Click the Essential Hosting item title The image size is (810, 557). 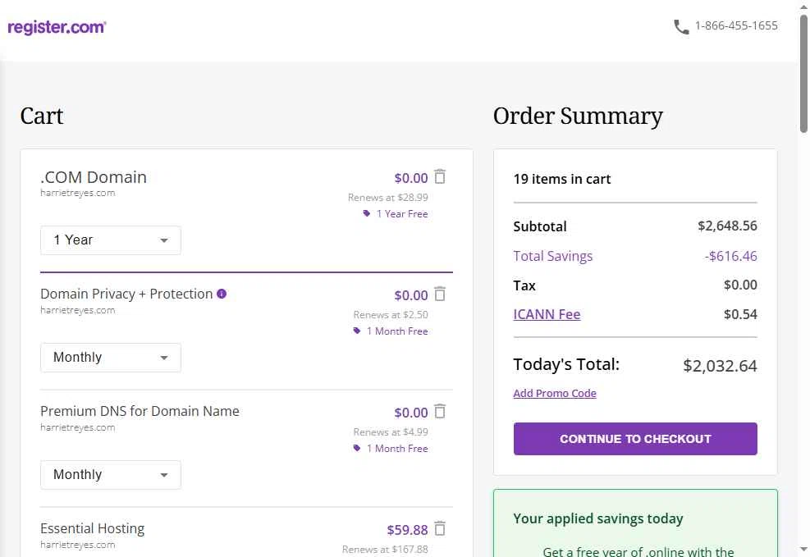click(x=93, y=528)
